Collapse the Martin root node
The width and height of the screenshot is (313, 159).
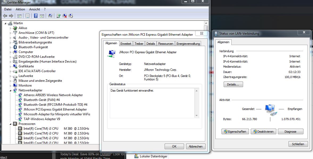coord(5,23)
